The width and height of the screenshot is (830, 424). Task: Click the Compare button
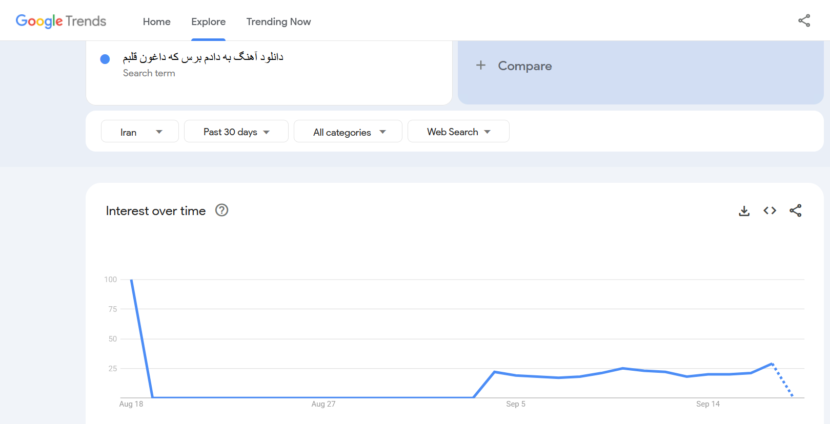click(524, 66)
